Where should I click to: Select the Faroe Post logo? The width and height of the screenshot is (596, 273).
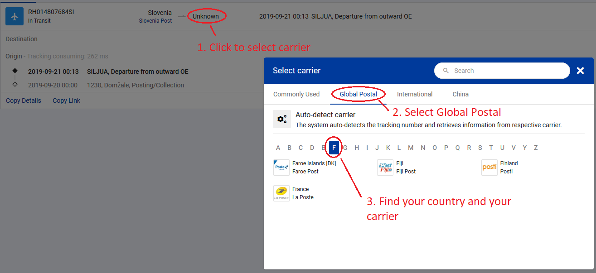(x=281, y=168)
